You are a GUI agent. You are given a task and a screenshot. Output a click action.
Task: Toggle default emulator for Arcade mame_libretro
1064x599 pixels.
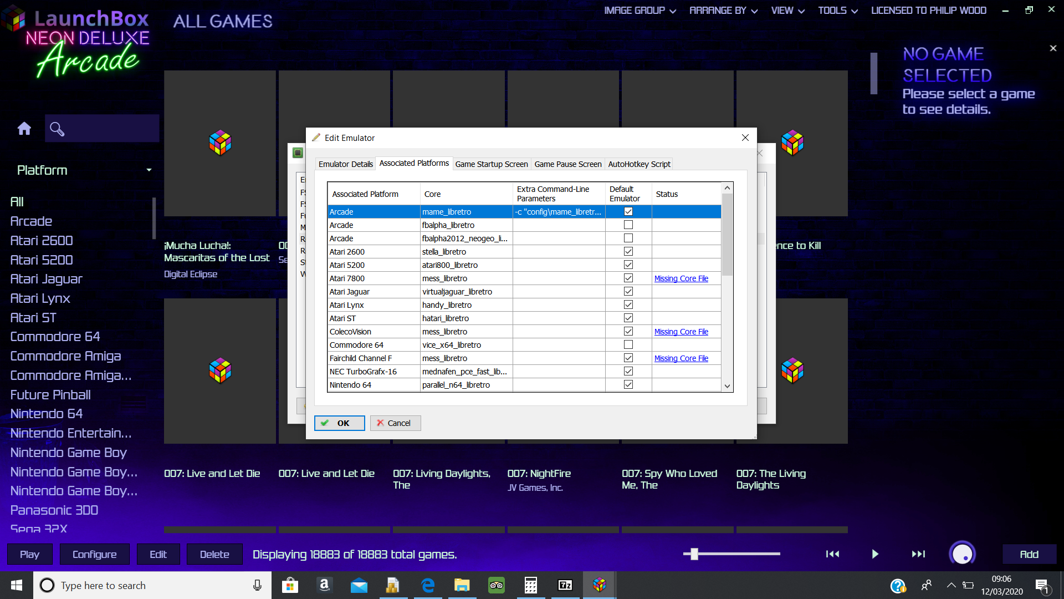pos(628,211)
